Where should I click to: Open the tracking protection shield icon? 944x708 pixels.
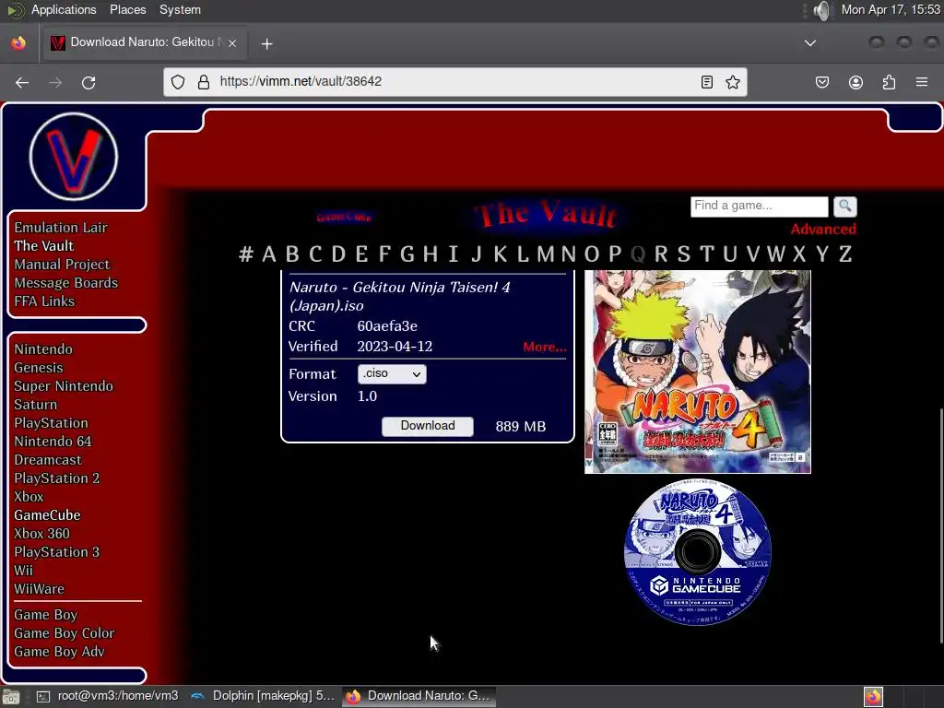pos(178,82)
